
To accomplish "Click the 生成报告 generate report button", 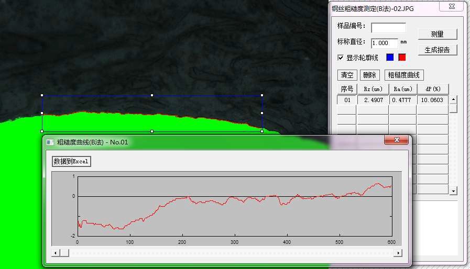I will (x=438, y=50).
